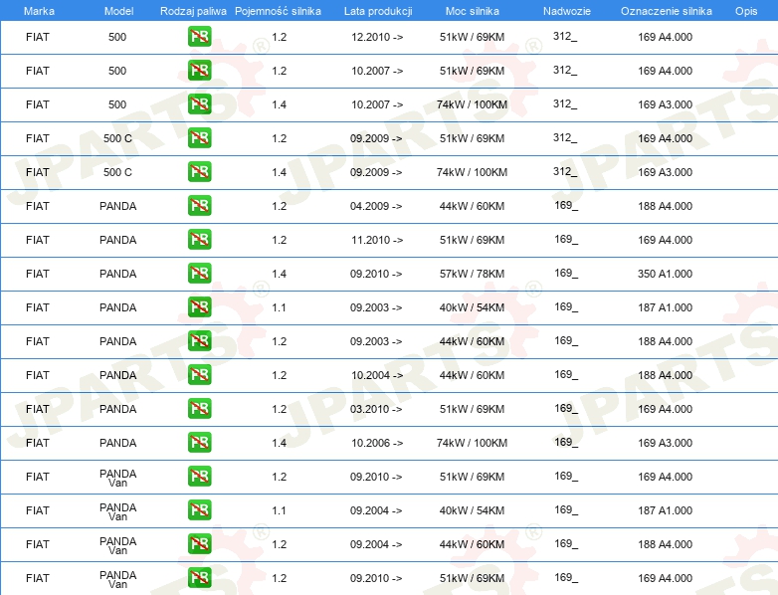Click the fuel icon in the PANDA 57kW / 78KM row
This screenshot has width=778, height=595.
pos(199,273)
